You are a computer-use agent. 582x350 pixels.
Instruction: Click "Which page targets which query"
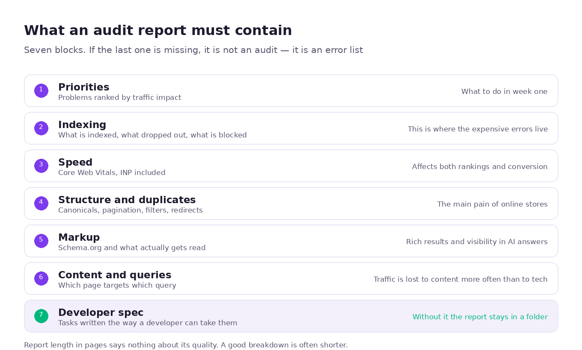(117, 286)
